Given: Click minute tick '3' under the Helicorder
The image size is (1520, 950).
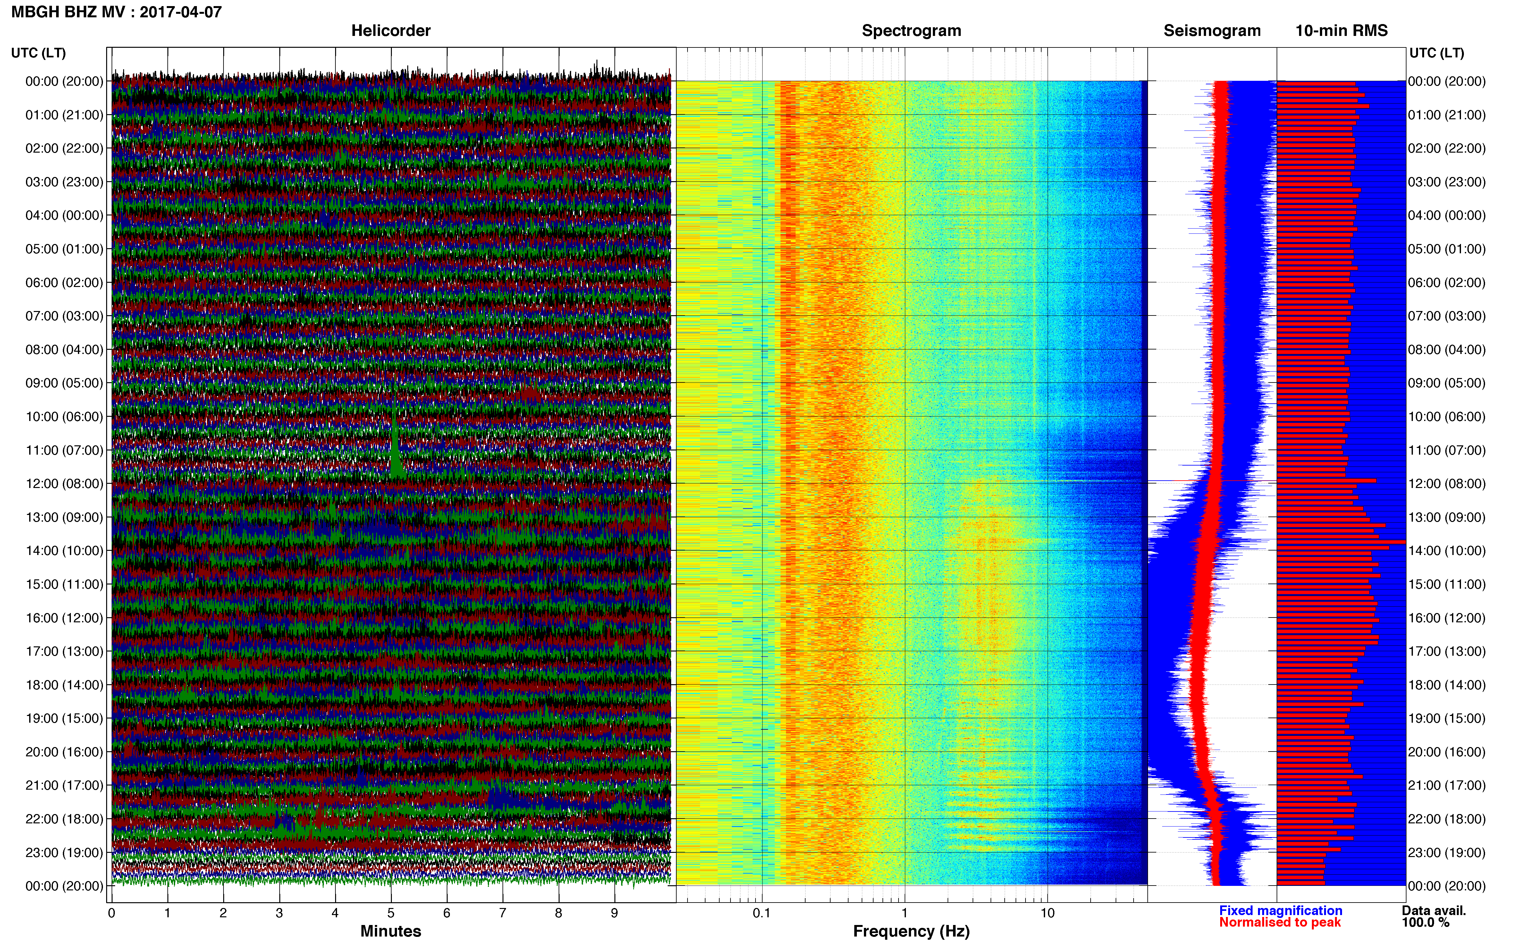Looking at the screenshot, I should tap(279, 913).
